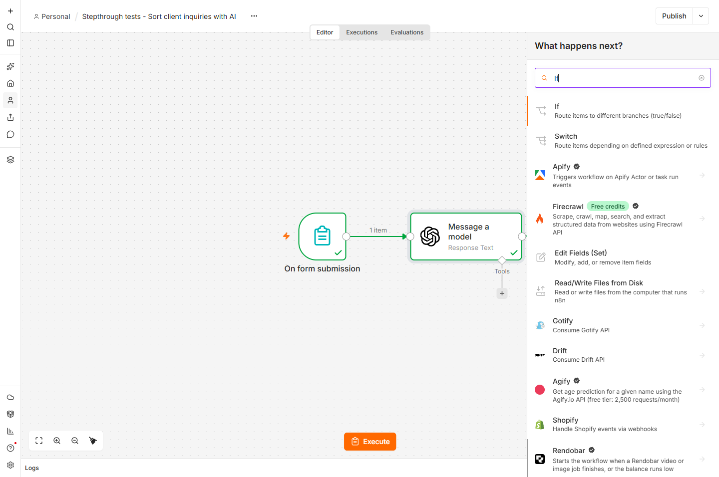Open the workflow three-dots menu
The width and height of the screenshot is (719, 477).
click(x=254, y=16)
